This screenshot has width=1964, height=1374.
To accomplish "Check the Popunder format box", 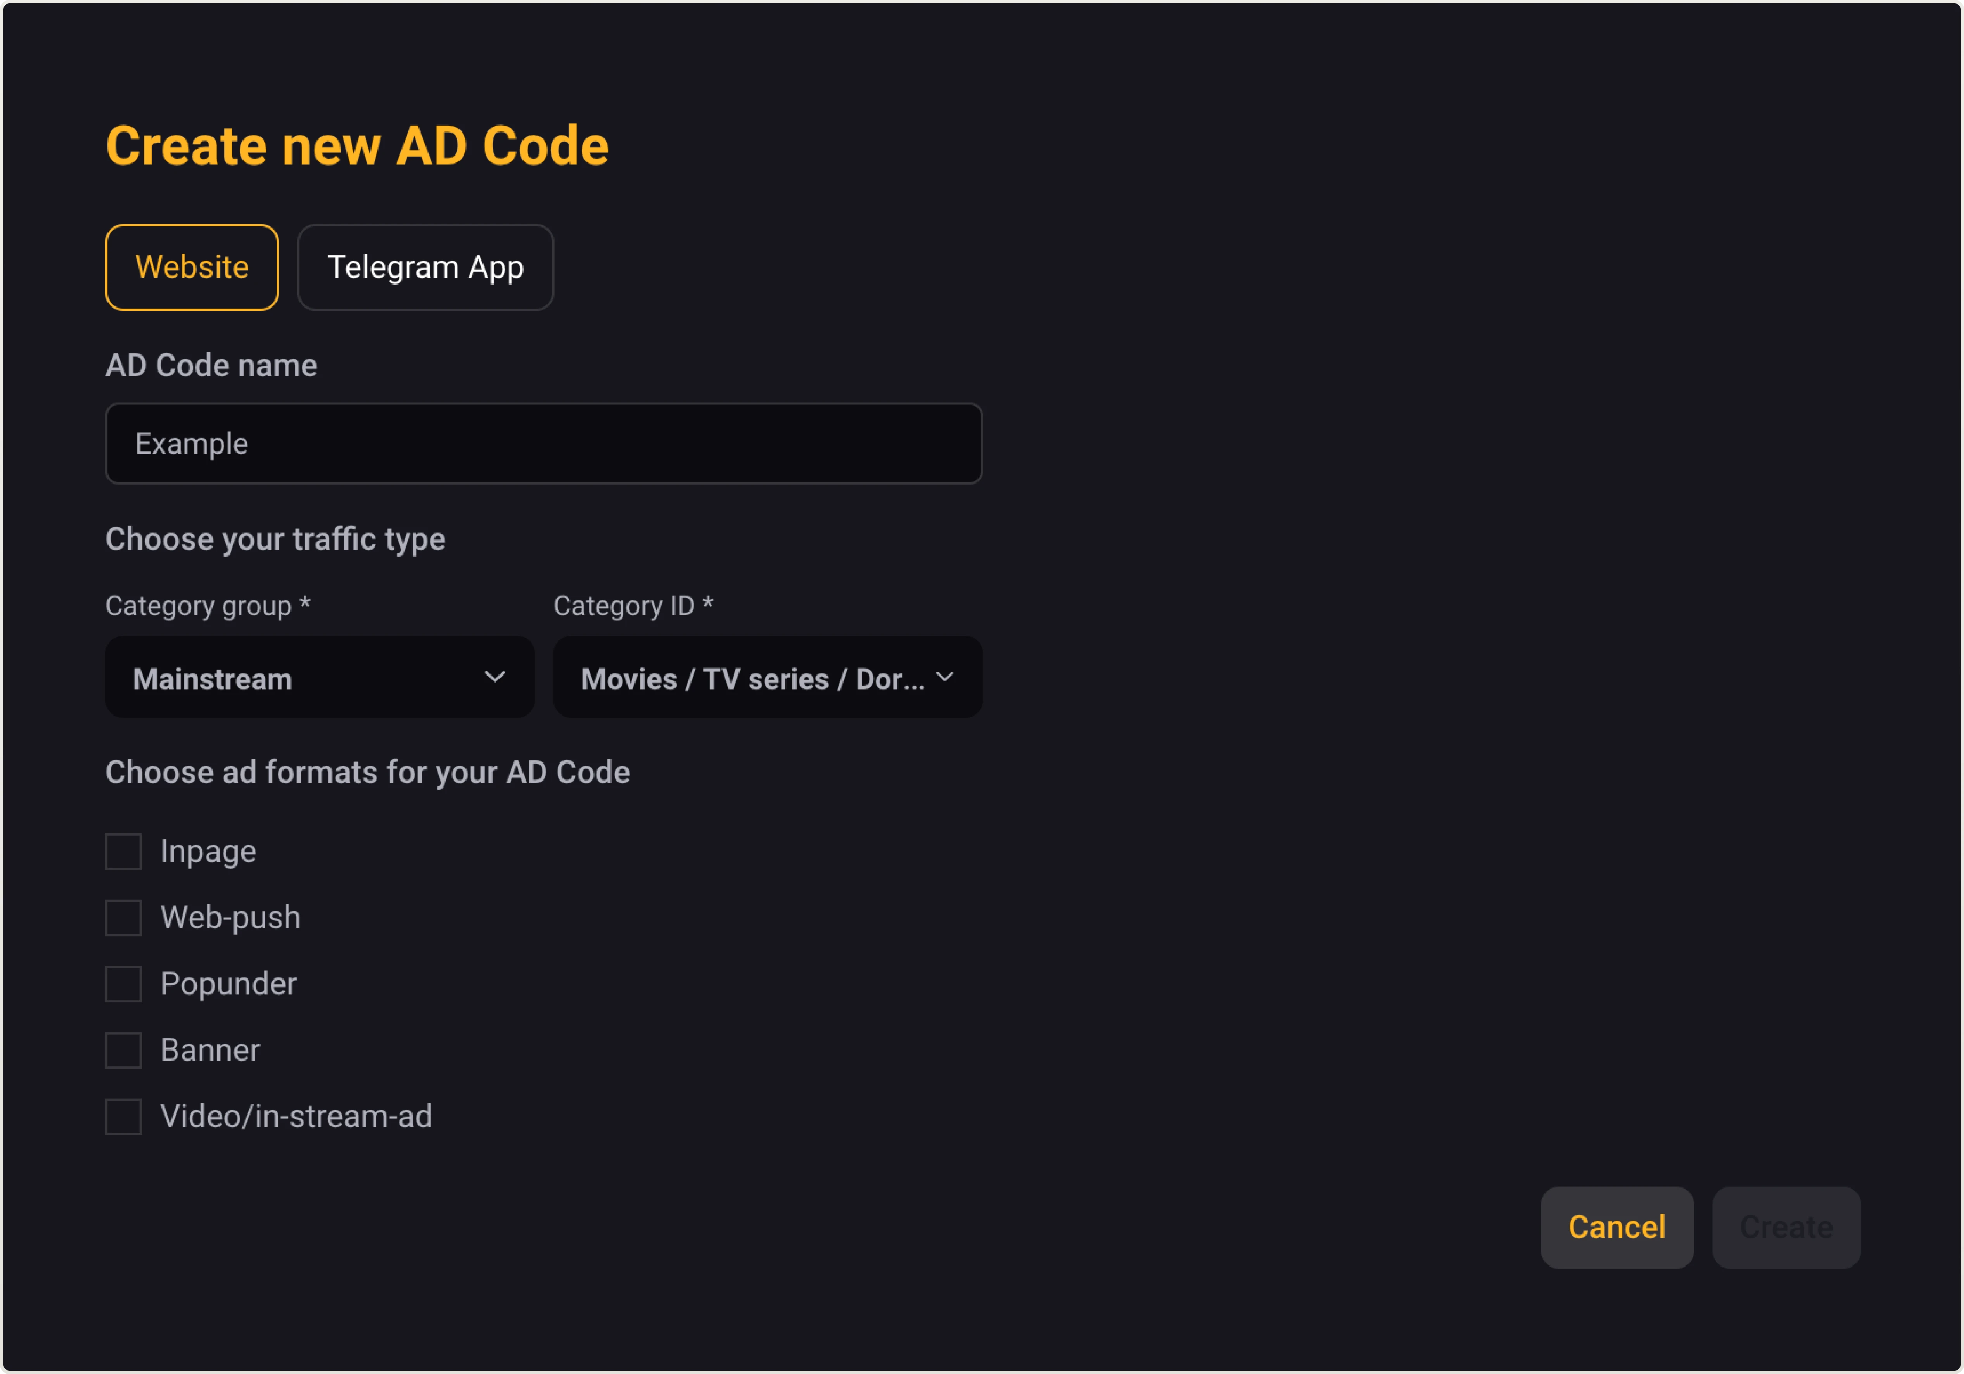I will pos(123,983).
